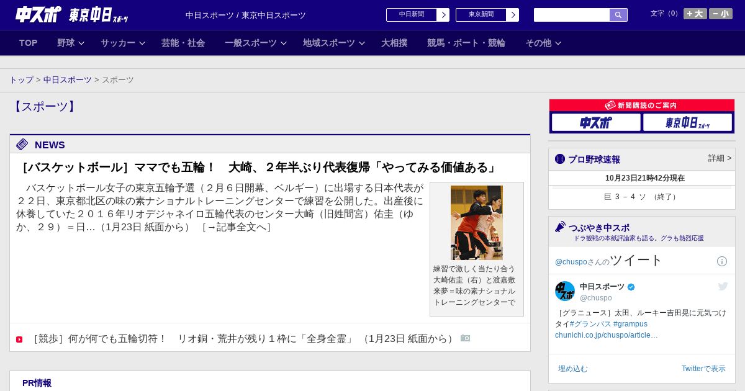The width and height of the screenshot is (745, 391).
Task: Click the #grampus hashtag
Action: coord(630,324)
